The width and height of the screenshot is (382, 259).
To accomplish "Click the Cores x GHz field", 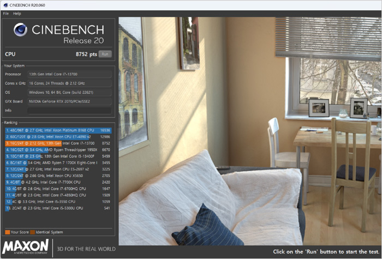I will (x=69, y=83).
